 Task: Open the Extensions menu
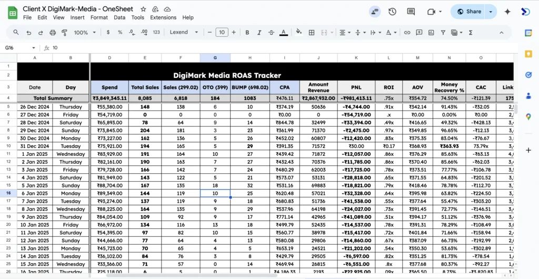pyautogui.click(x=163, y=17)
